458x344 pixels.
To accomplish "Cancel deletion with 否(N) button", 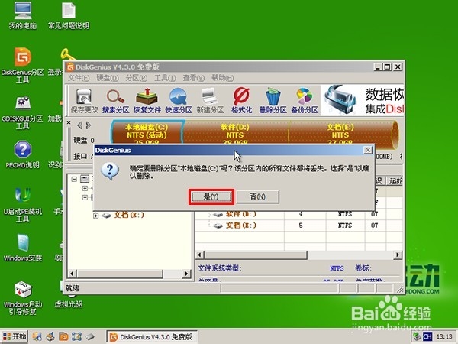I will tap(258, 196).
